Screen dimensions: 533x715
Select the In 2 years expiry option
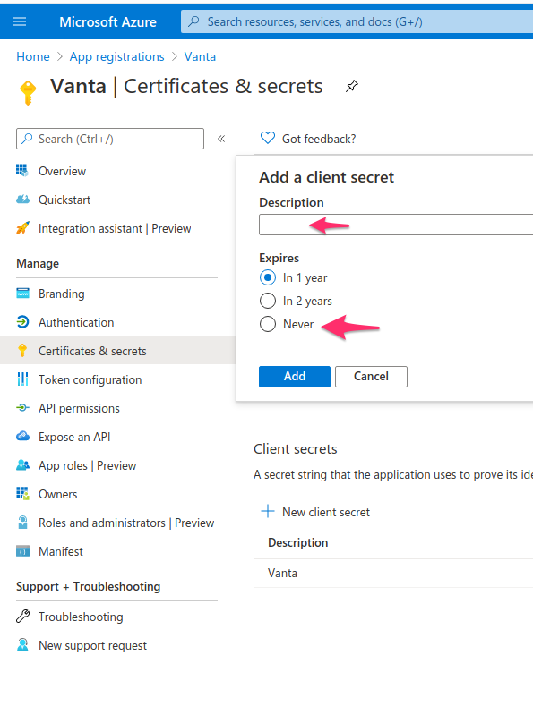tap(268, 301)
